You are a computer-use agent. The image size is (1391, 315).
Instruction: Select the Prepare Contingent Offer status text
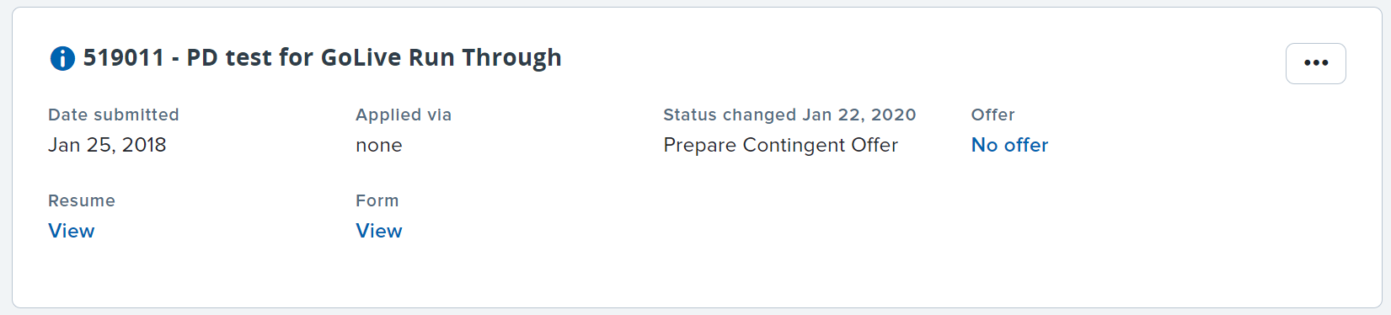pyautogui.click(x=780, y=145)
